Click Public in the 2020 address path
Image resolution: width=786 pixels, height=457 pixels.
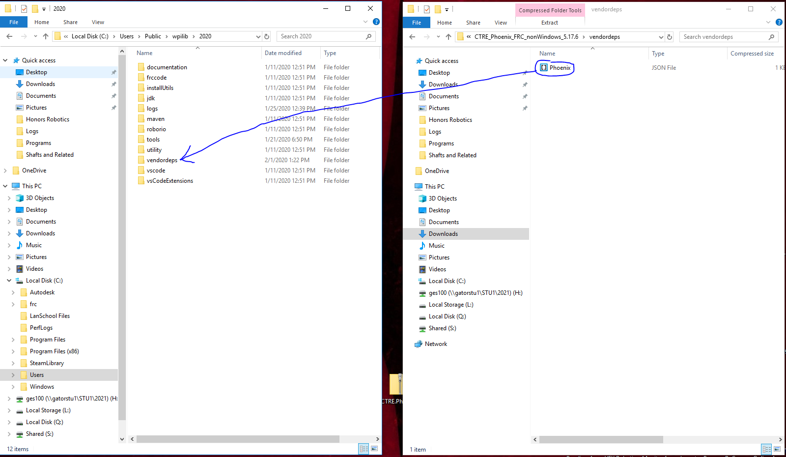pyautogui.click(x=153, y=36)
